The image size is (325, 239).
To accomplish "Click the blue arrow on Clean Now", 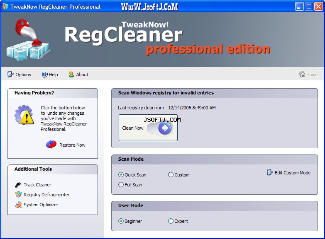I will point(165,128).
